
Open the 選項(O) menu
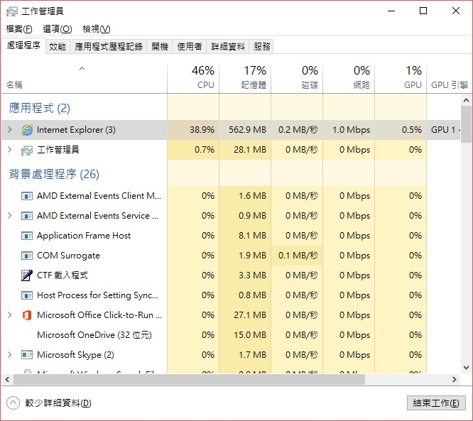[x=58, y=29]
